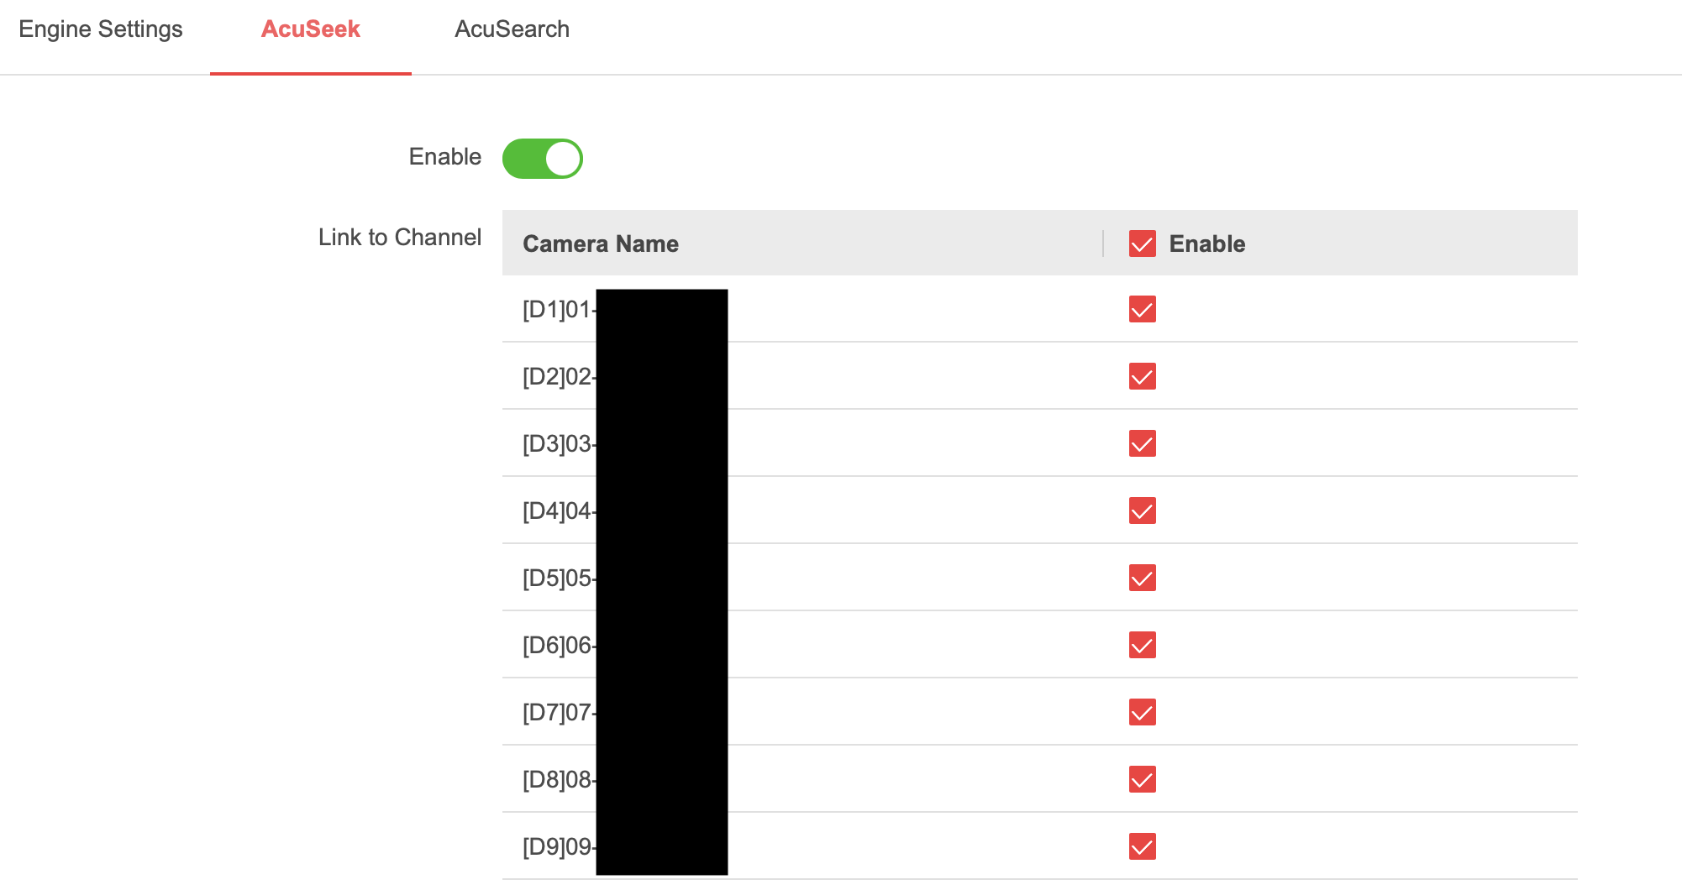Uncheck Enable for camera D5
Screen dimensions: 1682x890
click(1142, 578)
